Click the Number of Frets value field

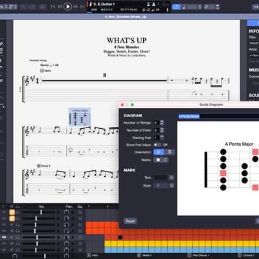click(156, 130)
